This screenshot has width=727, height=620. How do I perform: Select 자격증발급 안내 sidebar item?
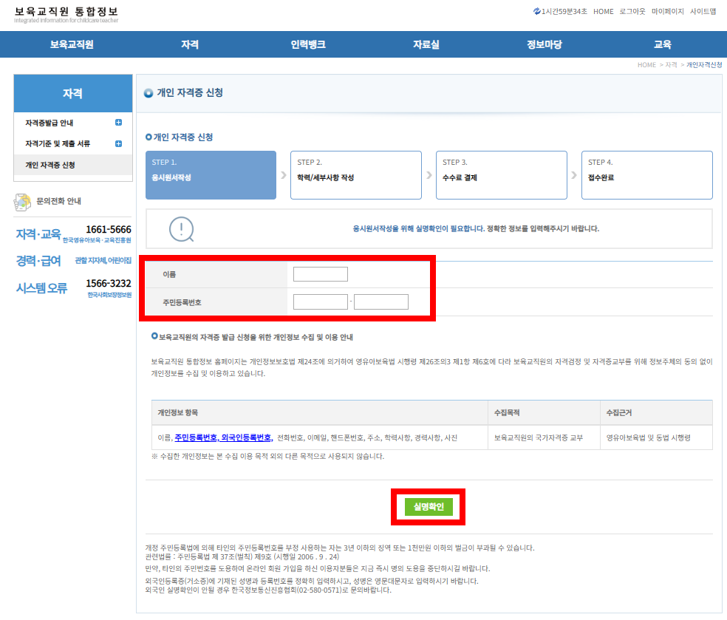(x=50, y=123)
